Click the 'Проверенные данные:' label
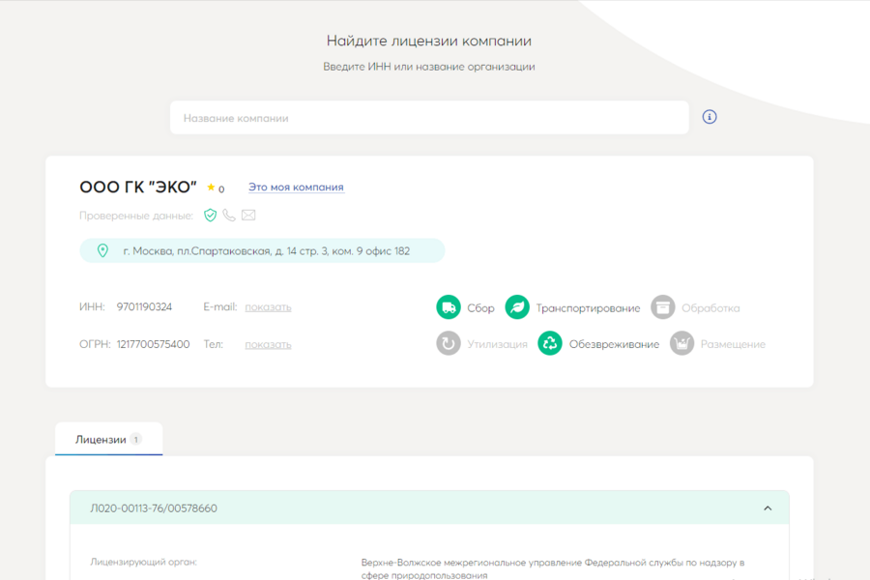The image size is (870, 580). (136, 216)
